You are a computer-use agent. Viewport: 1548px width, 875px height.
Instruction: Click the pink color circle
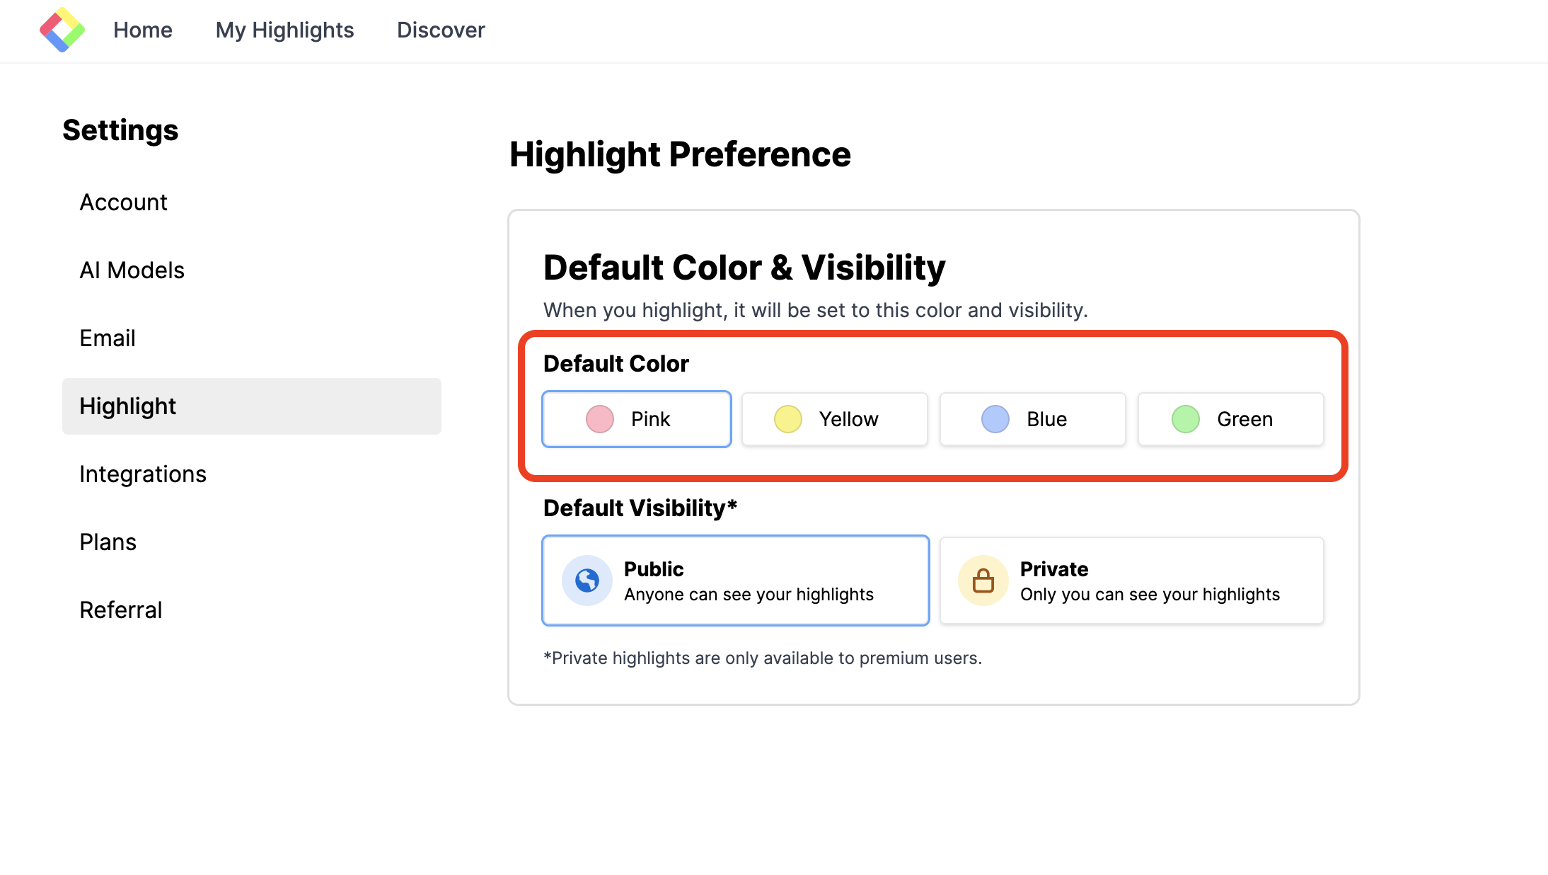point(599,419)
